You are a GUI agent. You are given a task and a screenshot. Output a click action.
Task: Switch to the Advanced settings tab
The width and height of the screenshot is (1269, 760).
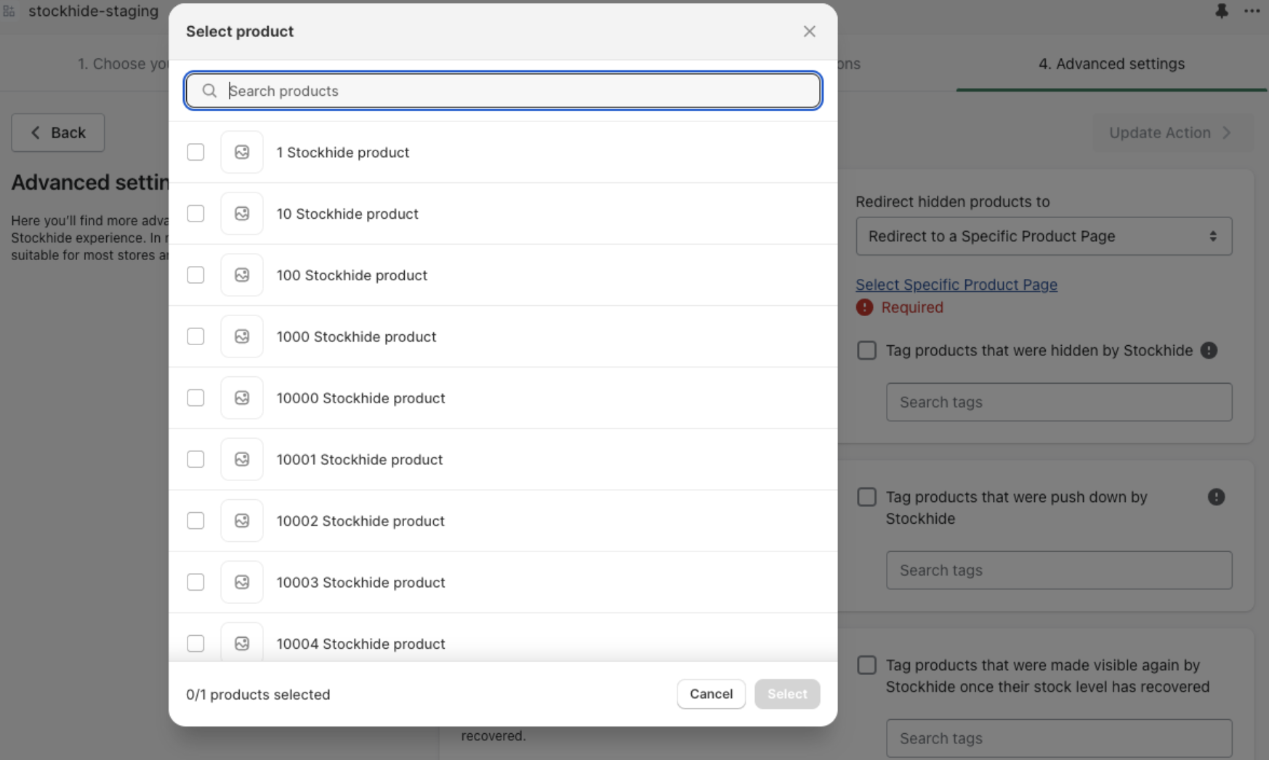(x=1111, y=64)
